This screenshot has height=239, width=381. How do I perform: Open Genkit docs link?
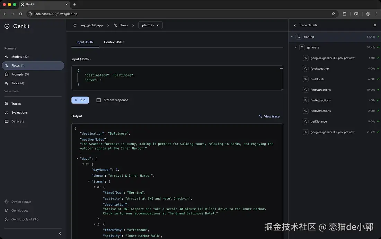pyautogui.click(x=17, y=211)
